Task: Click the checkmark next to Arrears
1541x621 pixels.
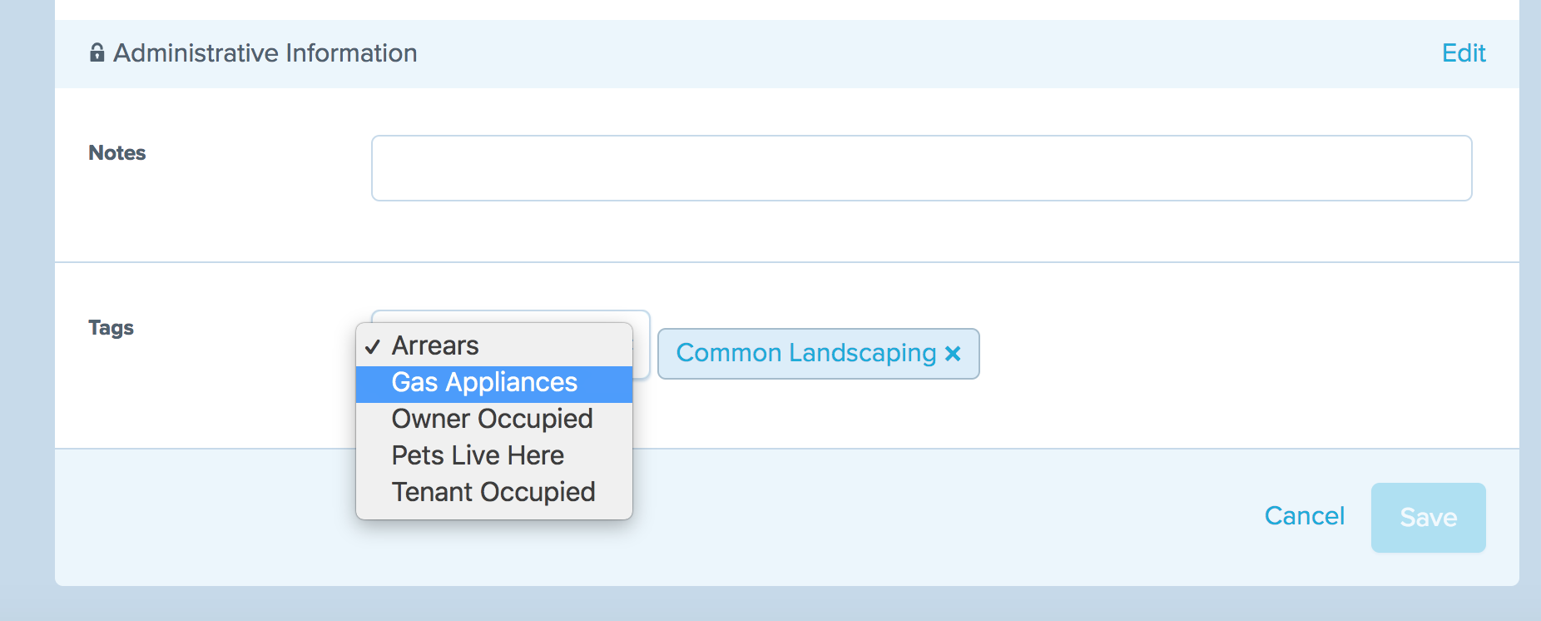Action: 373,346
